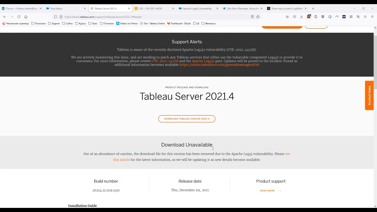Switch to Apache Log4j2 vulnerability tab
This screenshot has height=212, width=377.
[x=199, y=9]
